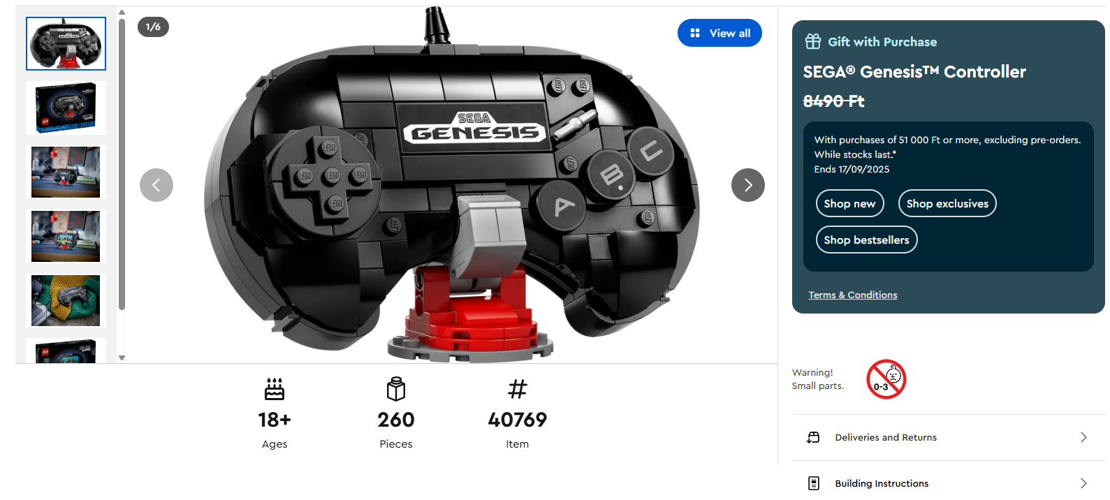
Task: Go to the previous product image
Action: coord(156,185)
